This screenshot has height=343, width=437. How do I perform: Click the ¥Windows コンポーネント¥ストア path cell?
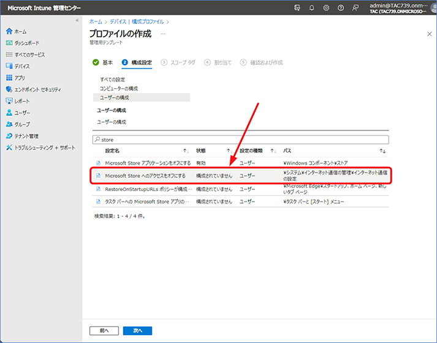coord(316,163)
